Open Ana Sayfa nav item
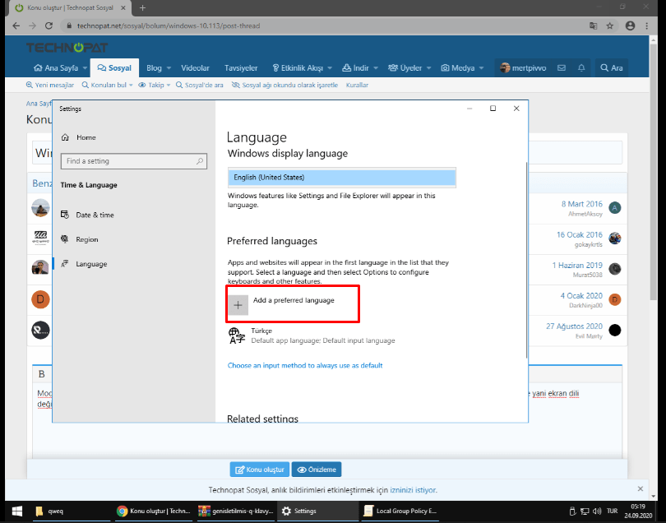The width and height of the screenshot is (666, 523). tap(56, 68)
